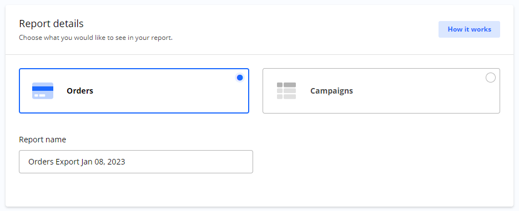Click the bold Campaigns label text
519x211 pixels.
(331, 91)
